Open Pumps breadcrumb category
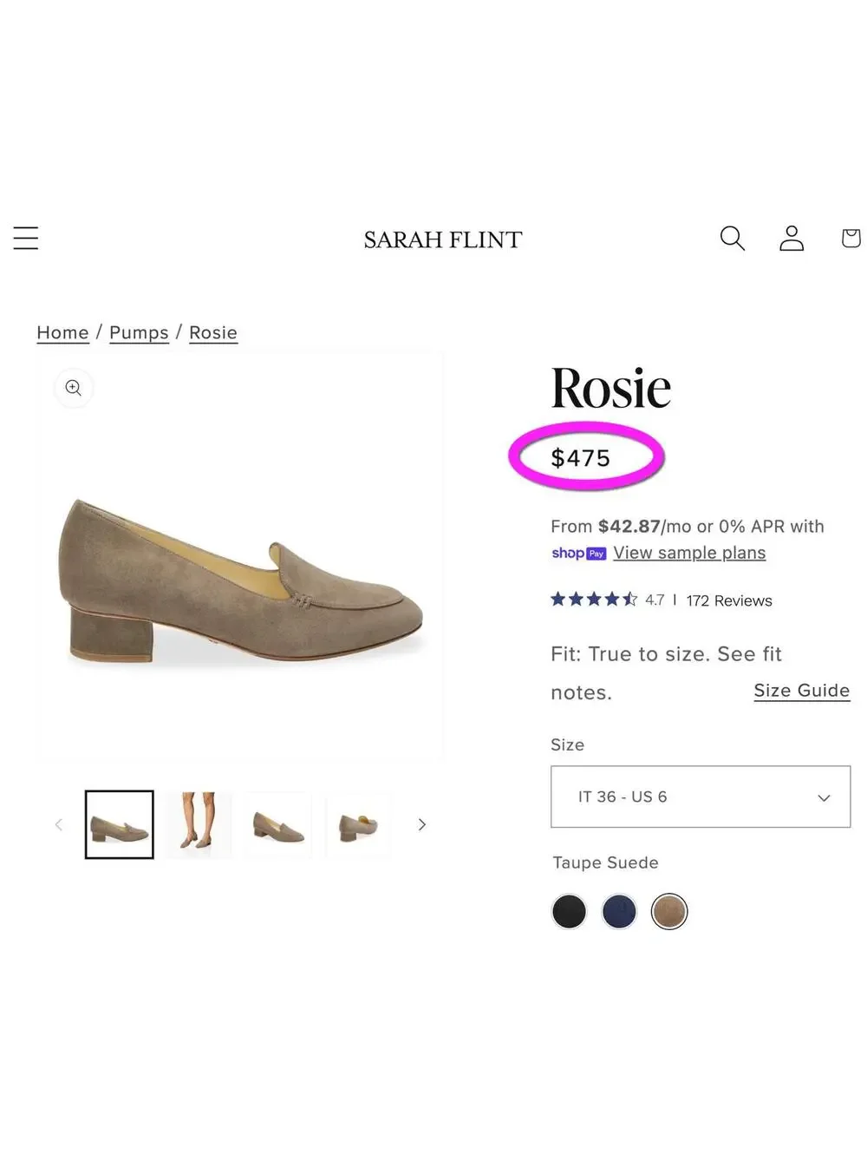867x1154 pixels. coord(139,333)
